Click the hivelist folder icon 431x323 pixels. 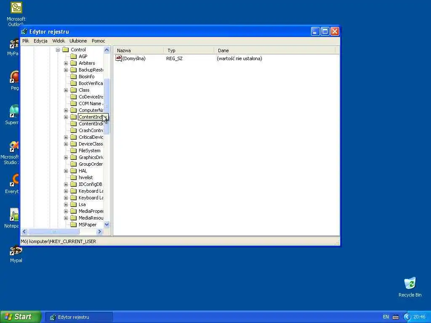(x=73, y=177)
